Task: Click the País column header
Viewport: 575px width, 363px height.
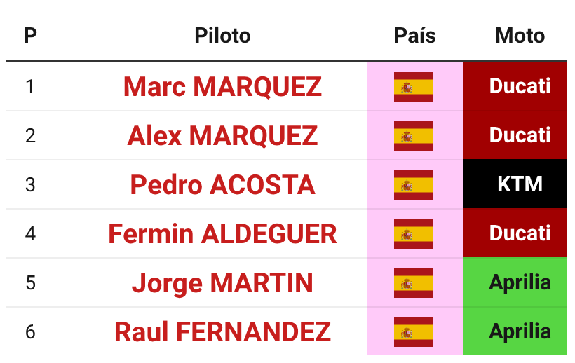Action: (x=414, y=36)
